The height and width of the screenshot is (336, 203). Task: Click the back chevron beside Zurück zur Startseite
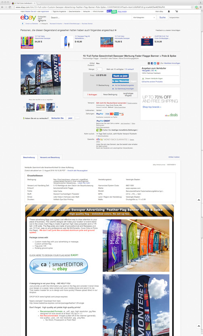[22, 24]
